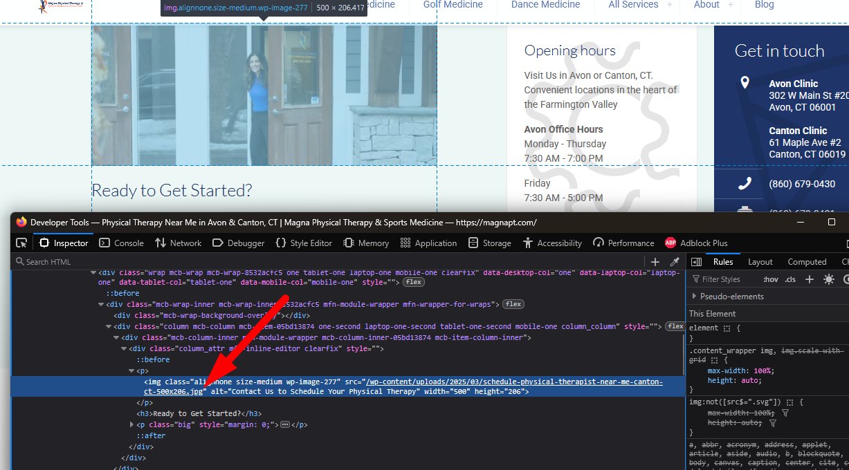Toggle the .cls classes panel
The image size is (849, 470).
pyautogui.click(x=790, y=279)
